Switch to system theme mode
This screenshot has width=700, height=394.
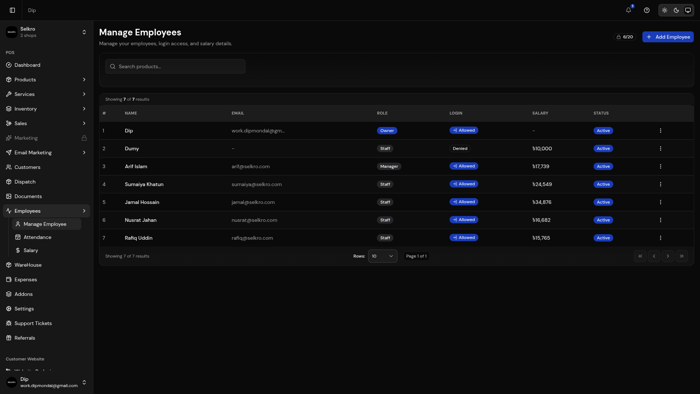(688, 10)
